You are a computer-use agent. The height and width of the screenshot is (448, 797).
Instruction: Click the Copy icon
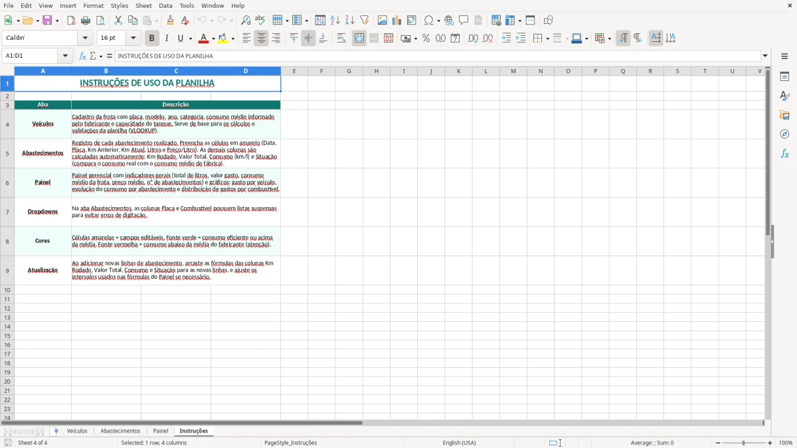coord(133,21)
